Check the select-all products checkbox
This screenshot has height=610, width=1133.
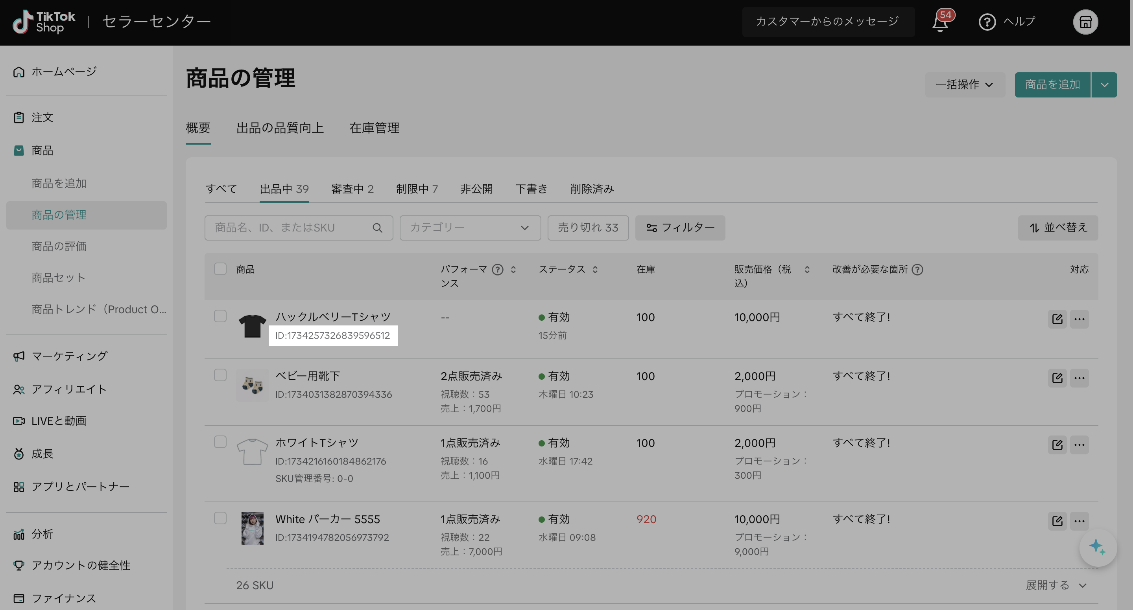click(220, 269)
